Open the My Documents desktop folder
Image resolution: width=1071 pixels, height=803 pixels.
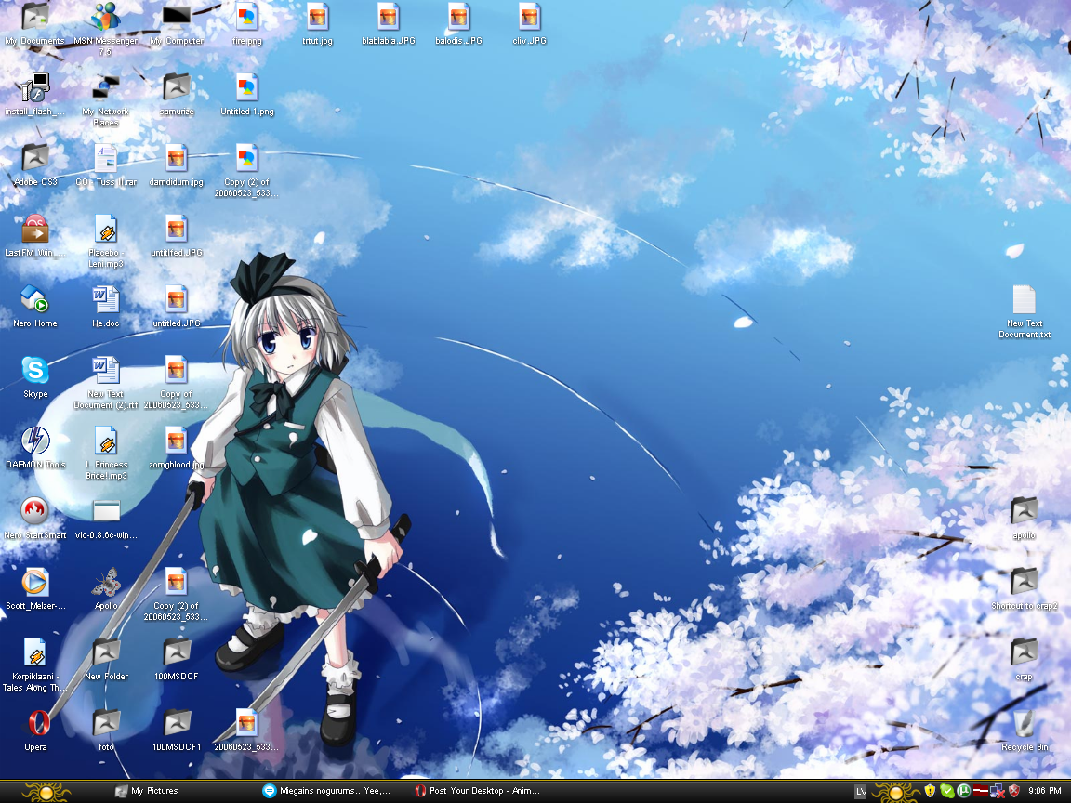(34, 24)
